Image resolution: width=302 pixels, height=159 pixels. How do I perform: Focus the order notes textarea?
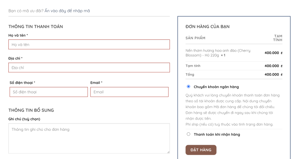(89, 138)
